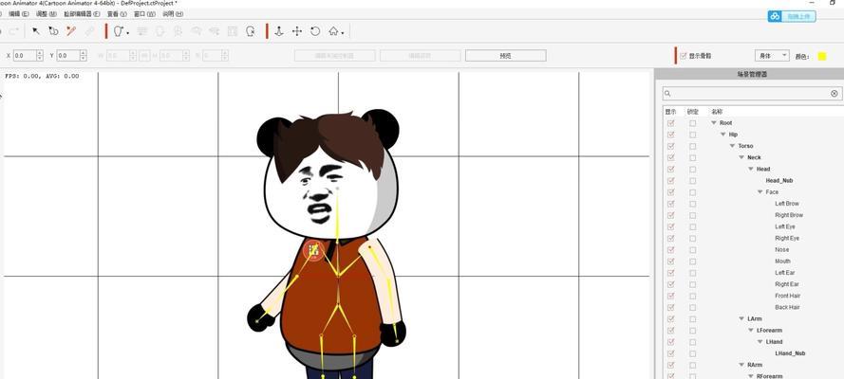Hide the Root bone visibility checkbox

[x=670, y=123]
